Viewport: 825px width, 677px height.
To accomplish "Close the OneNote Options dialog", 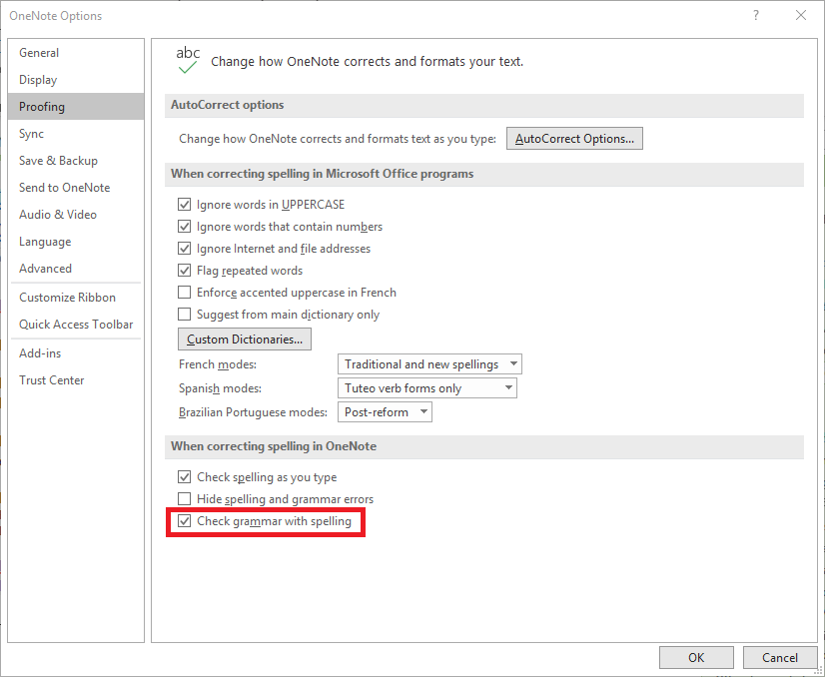I will pos(801,15).
